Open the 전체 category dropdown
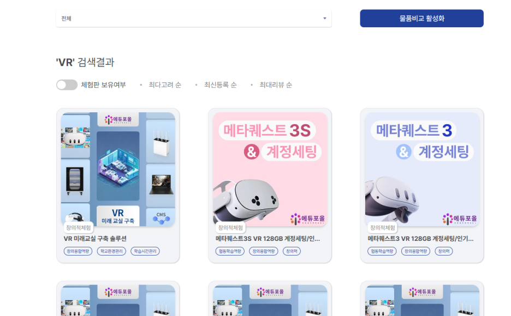Screen dimensions: 511x316 click(194, 19)
